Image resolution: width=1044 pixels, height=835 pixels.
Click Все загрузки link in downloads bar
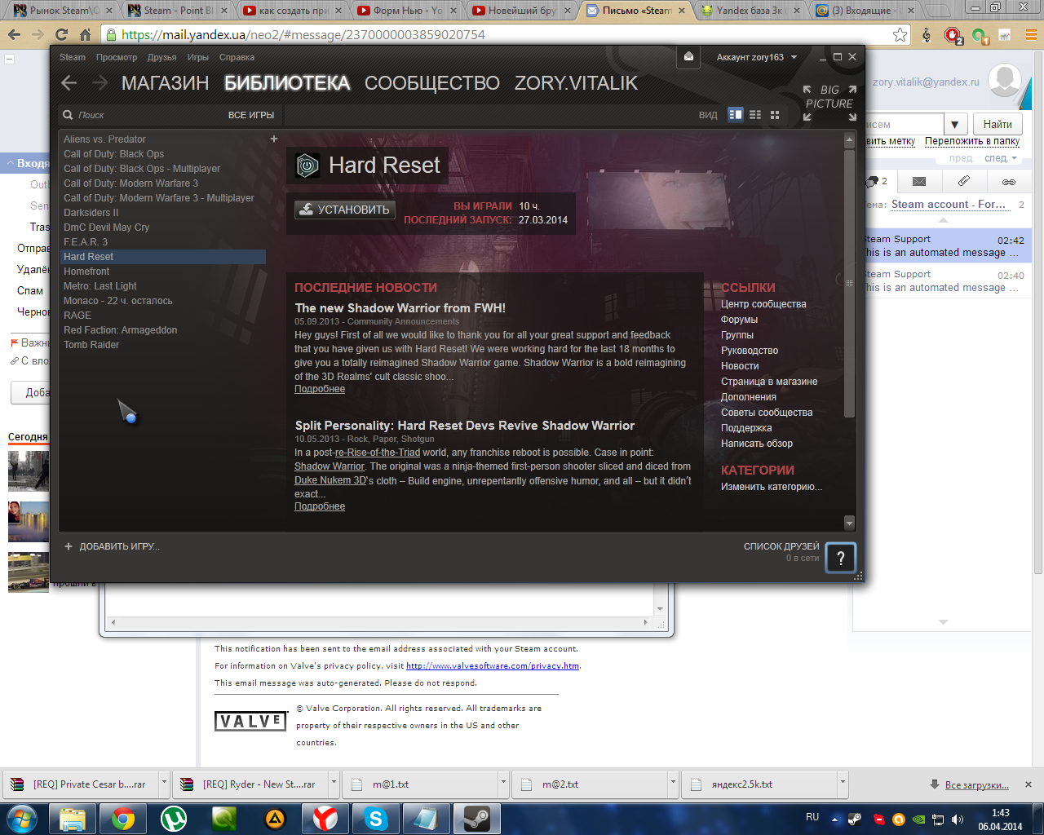pyautogui.click(x=976, y=785)
